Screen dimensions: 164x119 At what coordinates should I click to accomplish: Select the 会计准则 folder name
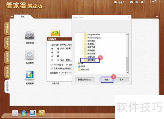pyautogui.click(x=91, y=41)
